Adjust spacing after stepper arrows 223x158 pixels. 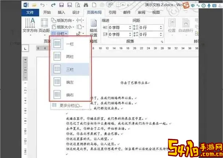pyautogui.click(x=161, y=34)
